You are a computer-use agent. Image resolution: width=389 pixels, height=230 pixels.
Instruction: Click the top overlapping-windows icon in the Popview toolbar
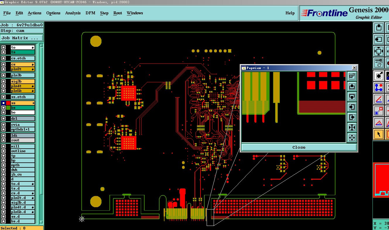[352, 76]
